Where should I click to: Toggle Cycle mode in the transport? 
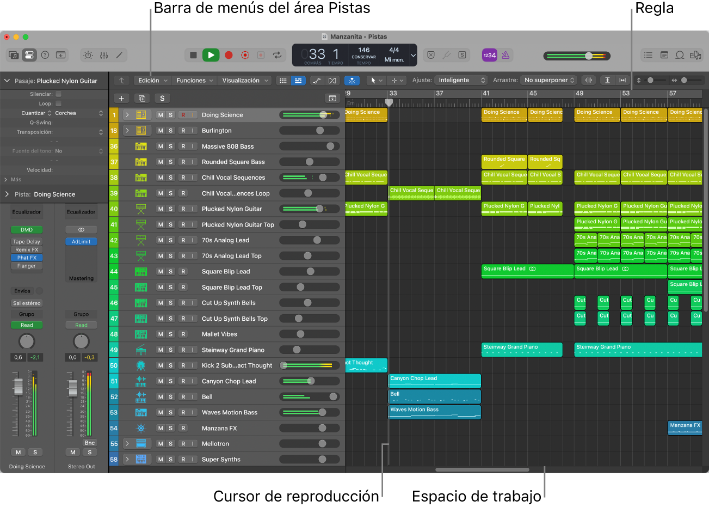tap(277, 55)
